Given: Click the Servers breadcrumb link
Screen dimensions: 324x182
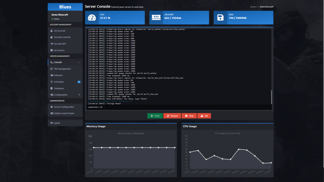Looking at the screenshot, I should pyautogui.click(x=253, y=7).
